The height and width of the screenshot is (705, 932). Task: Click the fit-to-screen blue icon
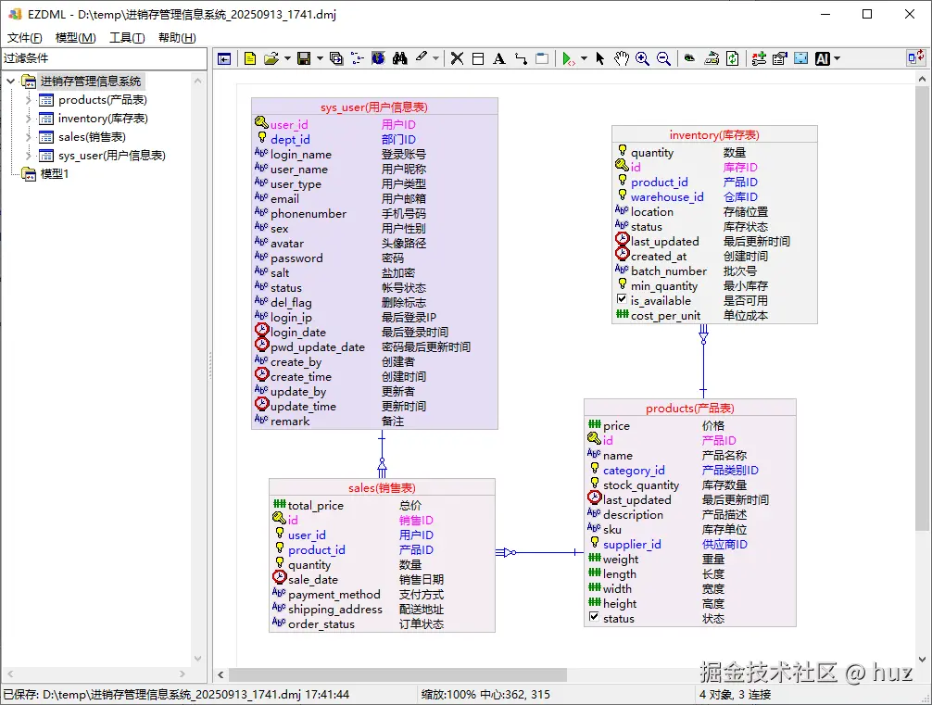(801, 58)
